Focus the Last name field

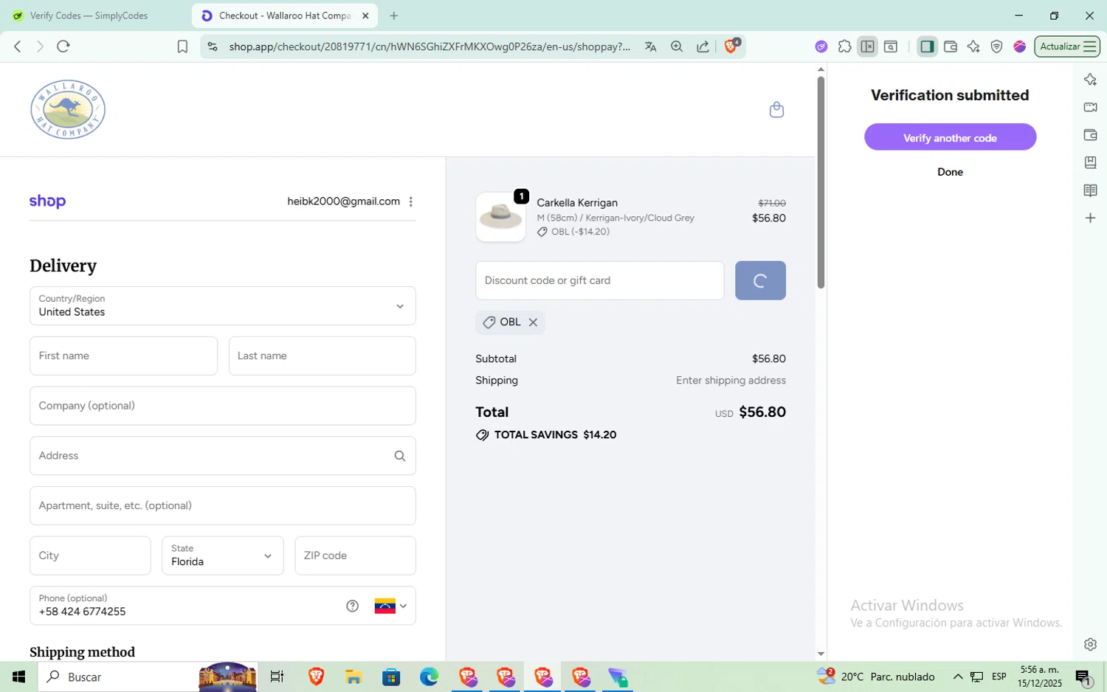322,356
